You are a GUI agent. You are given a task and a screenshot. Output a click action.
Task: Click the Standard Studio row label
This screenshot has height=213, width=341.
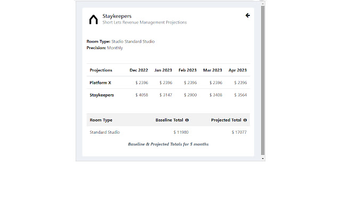click(104, 132)
